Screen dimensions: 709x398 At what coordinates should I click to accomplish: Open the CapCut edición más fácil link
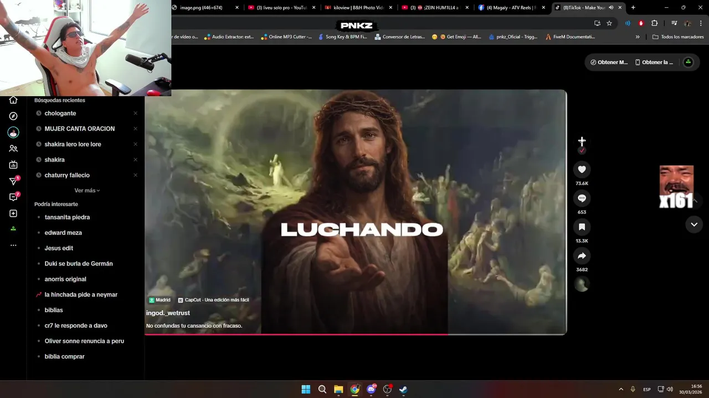(x=213, y=300)
